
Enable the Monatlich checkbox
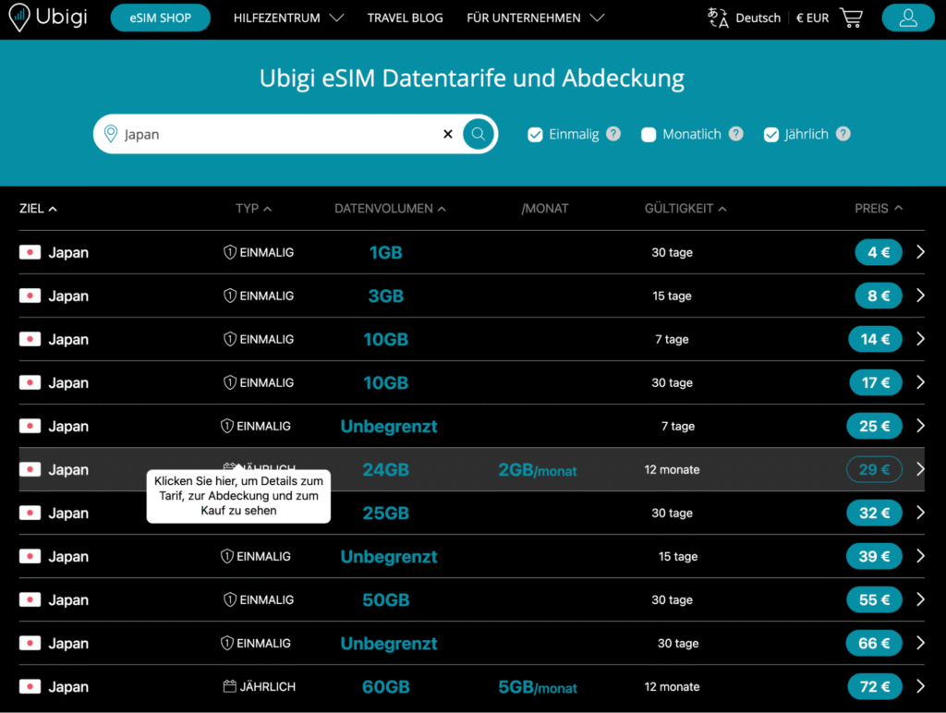(649, 135)
